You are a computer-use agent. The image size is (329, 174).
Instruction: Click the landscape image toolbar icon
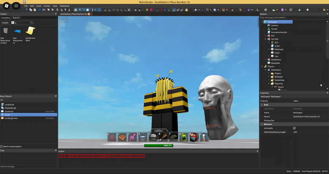[274, 9]
